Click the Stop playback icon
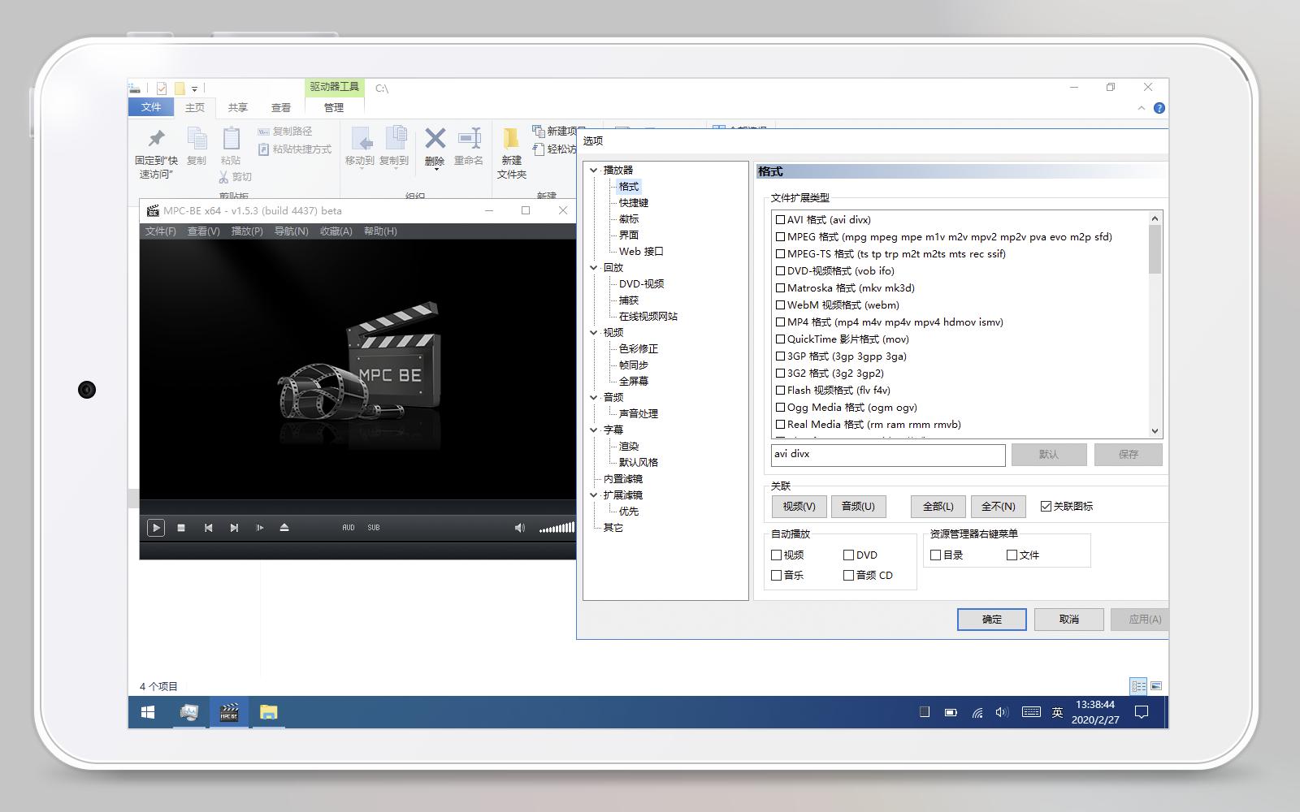Screen dimensions: 1300x812 [182, 527]
